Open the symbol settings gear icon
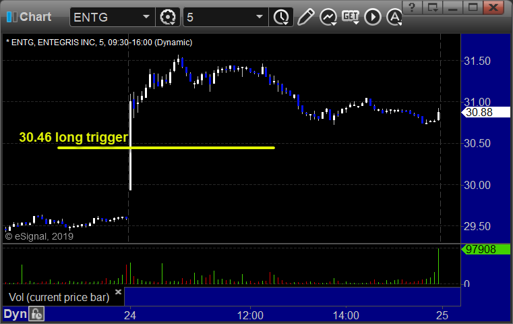513x324 pixels. [167, 17]
